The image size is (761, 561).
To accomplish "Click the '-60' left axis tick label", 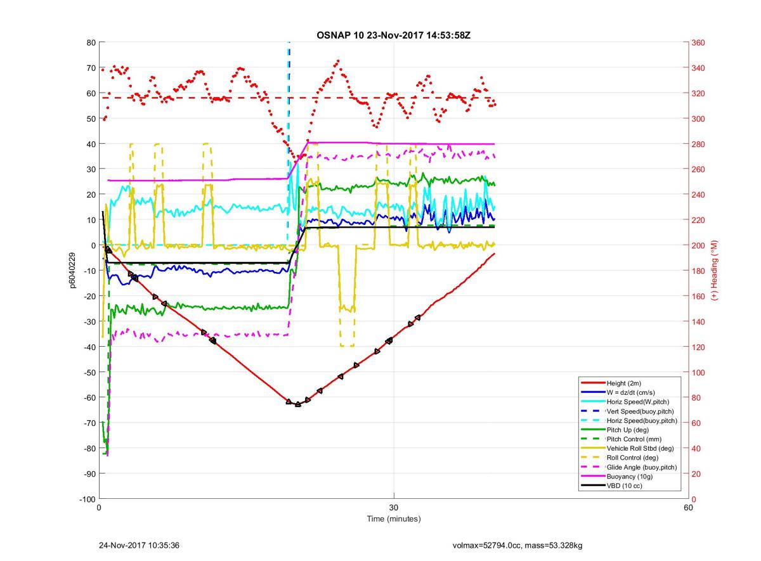I will [90, 397].
